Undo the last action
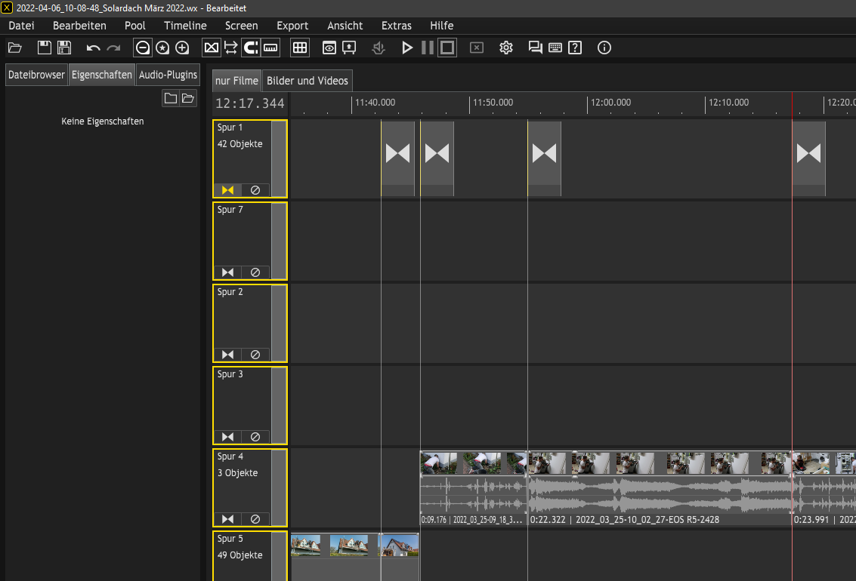This screenshot has height=581, width=856. (93, 48)
